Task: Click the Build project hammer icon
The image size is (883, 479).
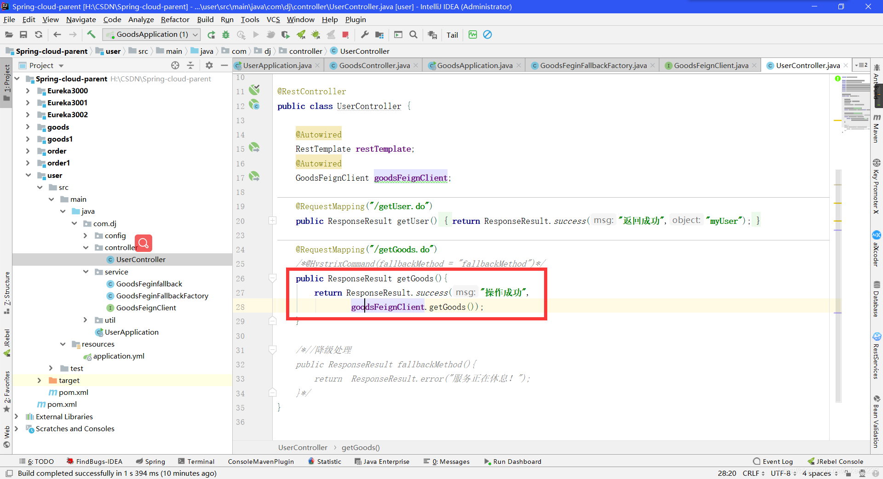Action: click(91, 34)
